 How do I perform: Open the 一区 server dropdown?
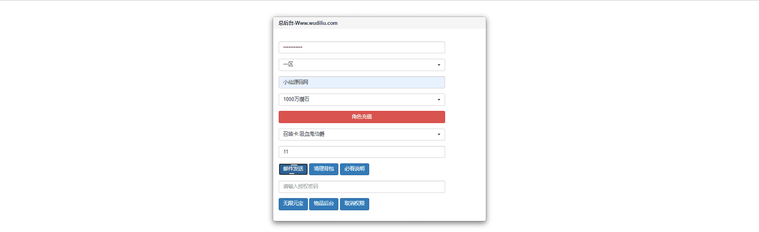362,65
